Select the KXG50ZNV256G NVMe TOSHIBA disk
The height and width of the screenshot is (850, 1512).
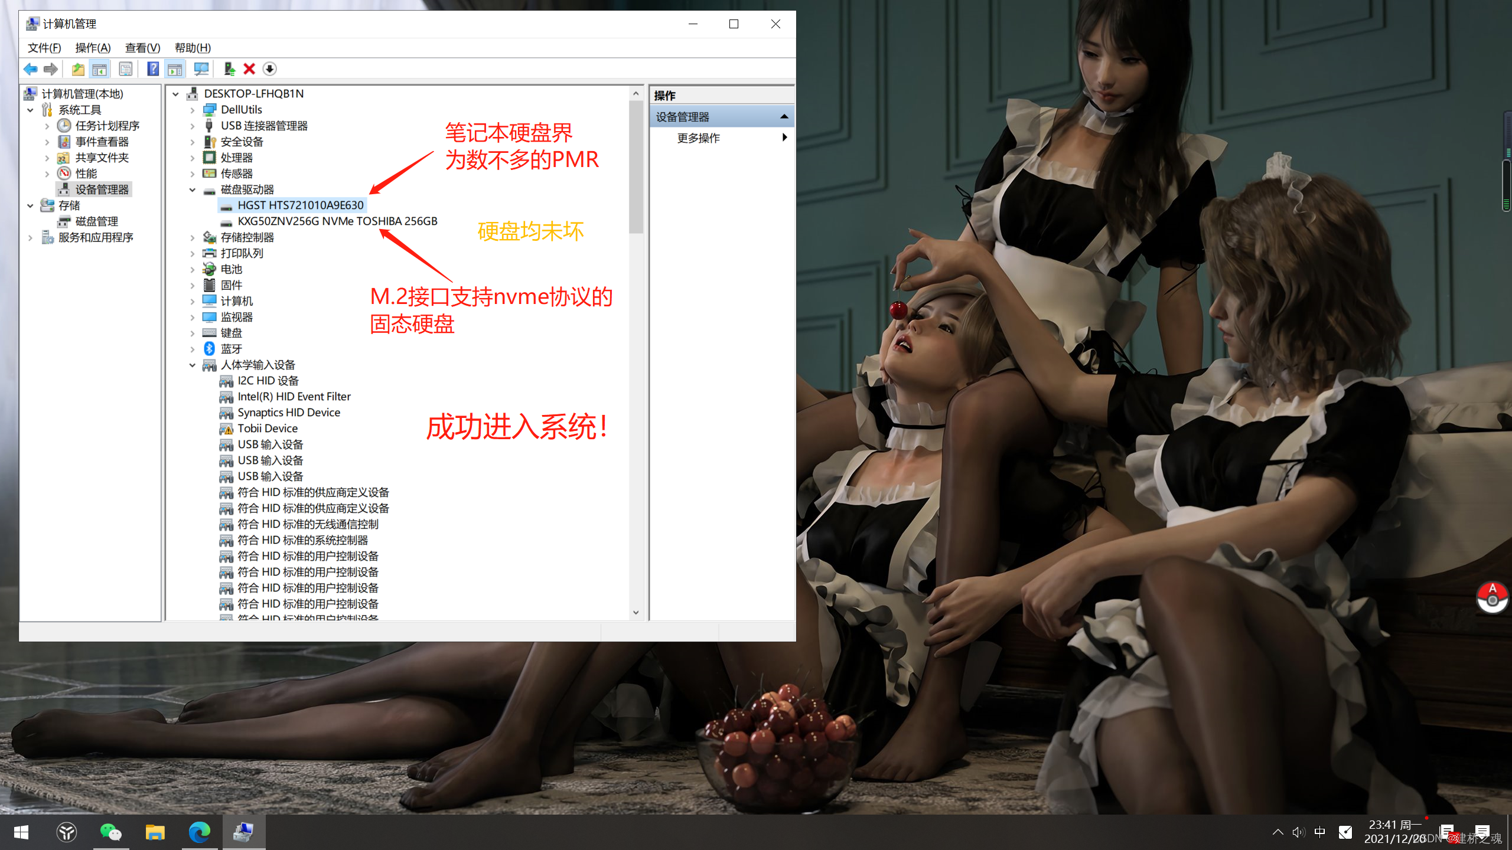[x=337, y=221]
